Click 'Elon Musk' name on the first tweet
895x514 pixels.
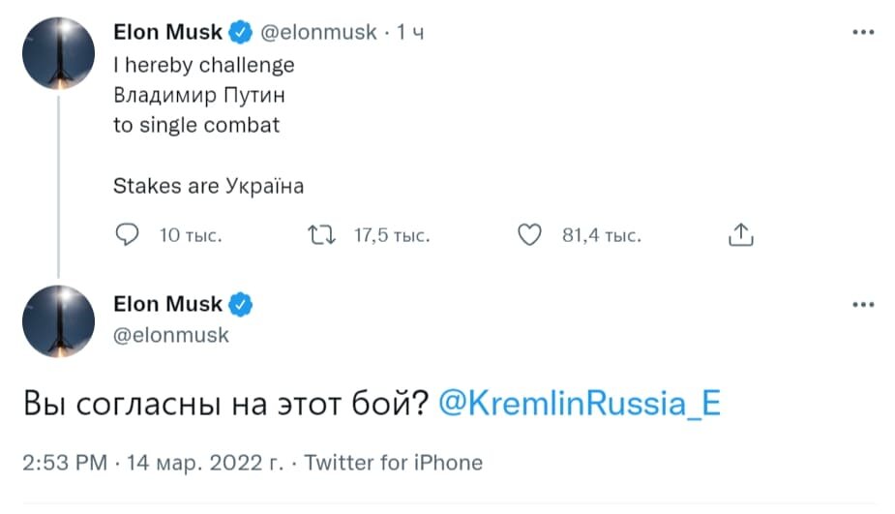point(167,32)
